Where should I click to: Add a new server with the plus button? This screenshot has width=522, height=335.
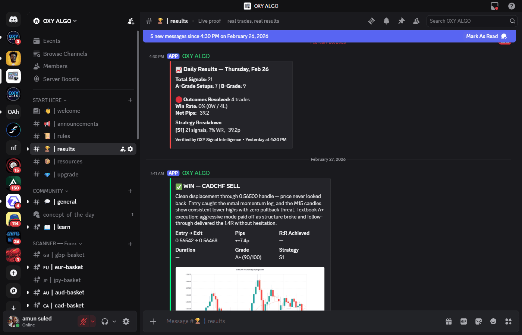(x=13, y=273)
